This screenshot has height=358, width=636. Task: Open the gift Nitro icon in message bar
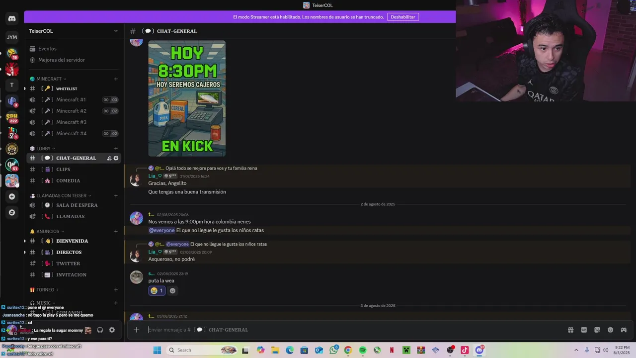pyautogui.click(x=570, y=330)
